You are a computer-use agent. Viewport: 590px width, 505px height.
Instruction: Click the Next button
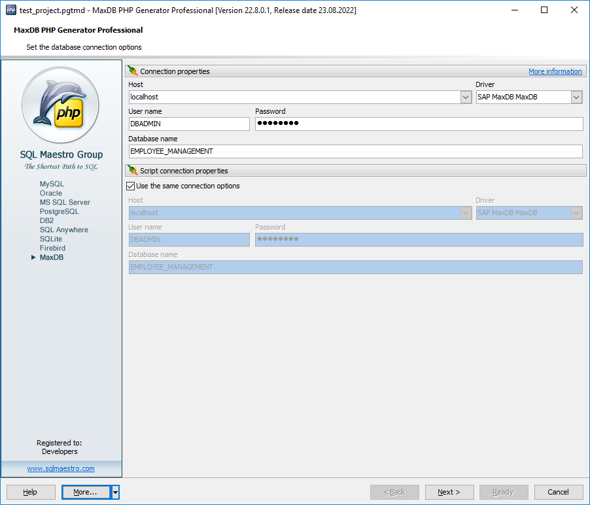pyautogui.click(x=449, y=492)
